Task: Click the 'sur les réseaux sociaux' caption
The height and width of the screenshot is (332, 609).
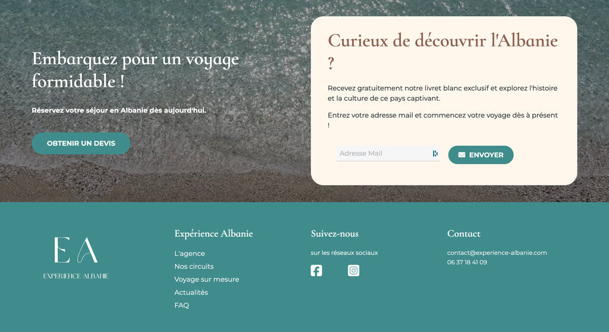Action: click(344, 253)
